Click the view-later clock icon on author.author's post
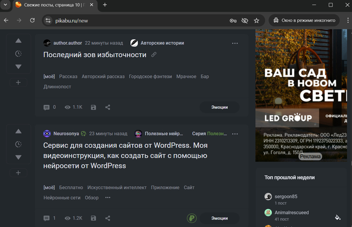352x227 pixels. pyautogui.click(x=19, y=54)
